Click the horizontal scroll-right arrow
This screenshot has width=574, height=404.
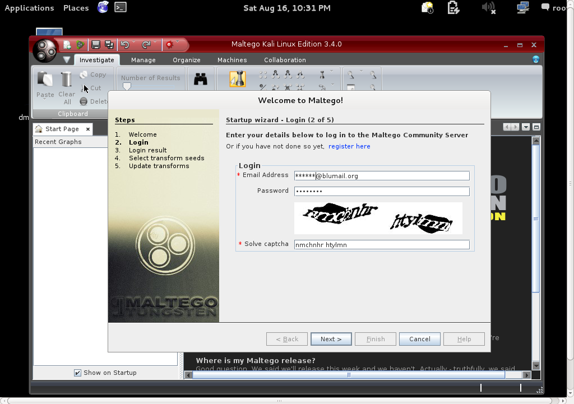[x=526, y=375]
